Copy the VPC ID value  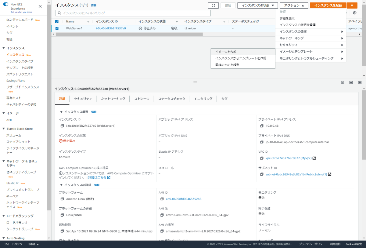(262, 158)
